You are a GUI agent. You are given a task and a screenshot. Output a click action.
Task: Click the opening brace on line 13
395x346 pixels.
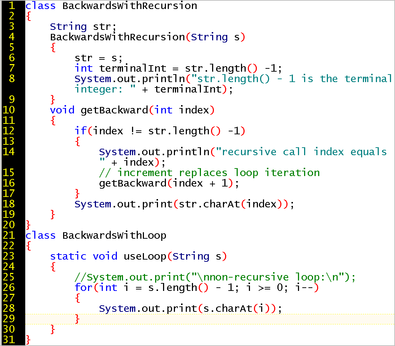78,141
